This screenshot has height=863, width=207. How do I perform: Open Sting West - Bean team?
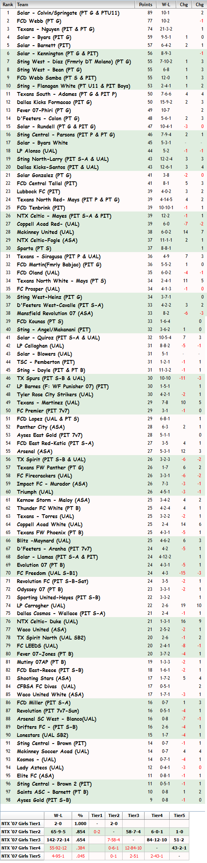click(x=49, y=70)
